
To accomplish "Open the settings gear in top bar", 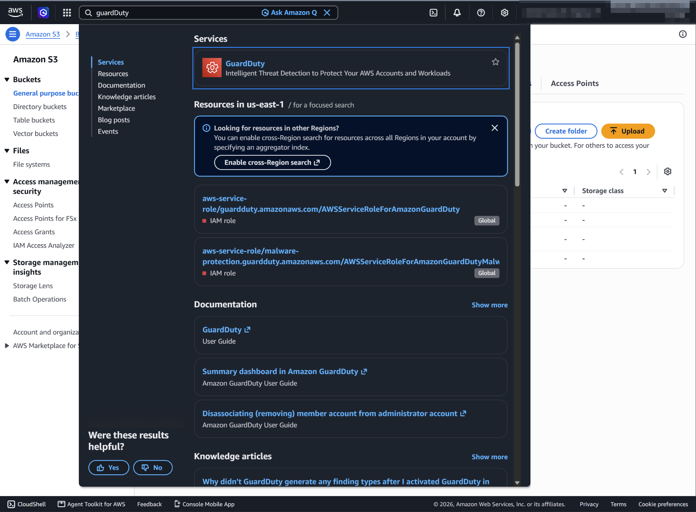I will click(504, 13).
